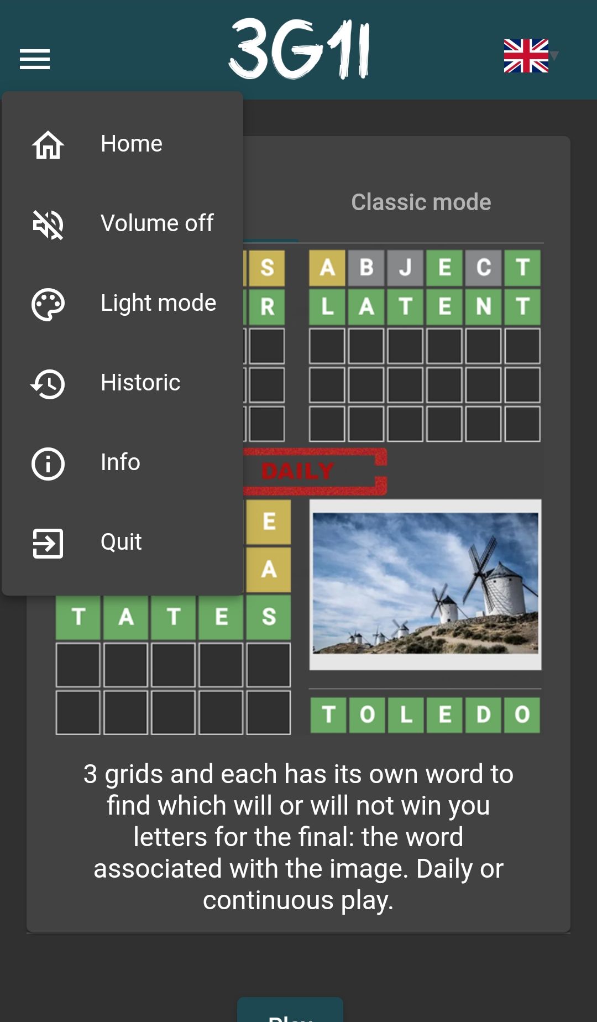
Task: Click the muted speaker icon
Action: pyautogui.click(x=48, y=224)
